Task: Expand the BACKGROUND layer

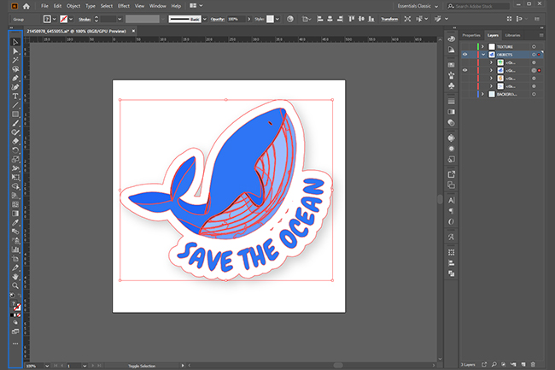Action: click(x=482, y=94)
